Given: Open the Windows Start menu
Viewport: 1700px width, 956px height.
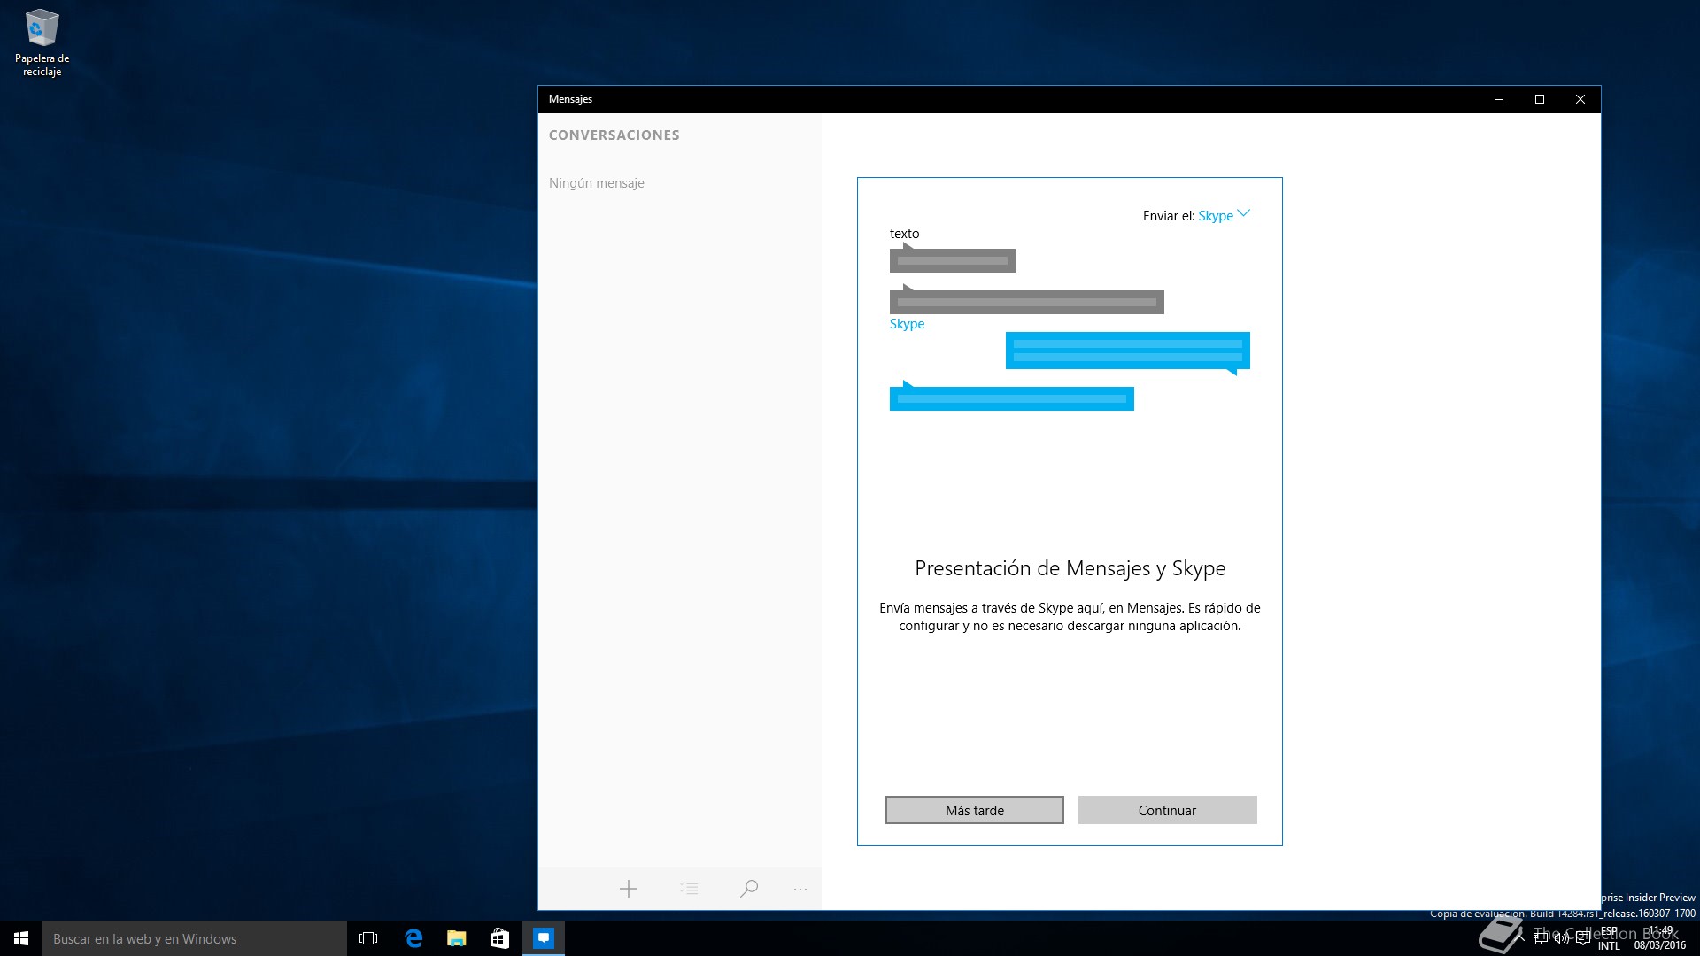Looking at the screenshot, I should tap(21, 938).
